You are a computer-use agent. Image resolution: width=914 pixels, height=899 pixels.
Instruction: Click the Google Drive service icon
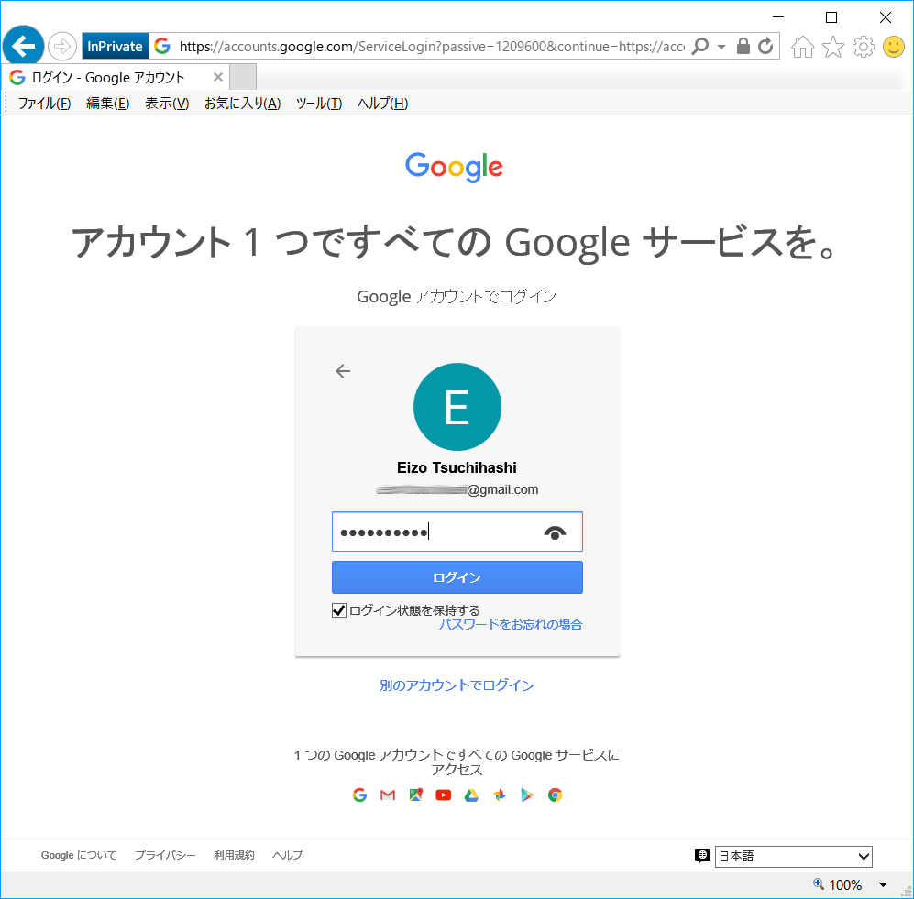[x=471, y=795]
